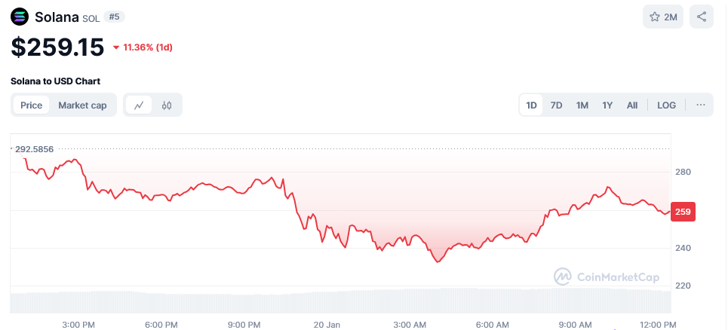Select the Price view toggle

(x=32, y=105)
